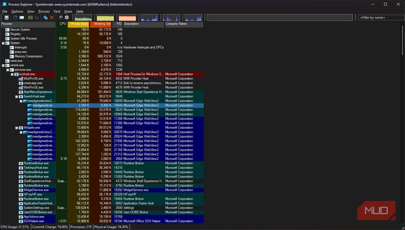Sort by the Private Bytes column header
405x230 pixels.
click(79, 24)
